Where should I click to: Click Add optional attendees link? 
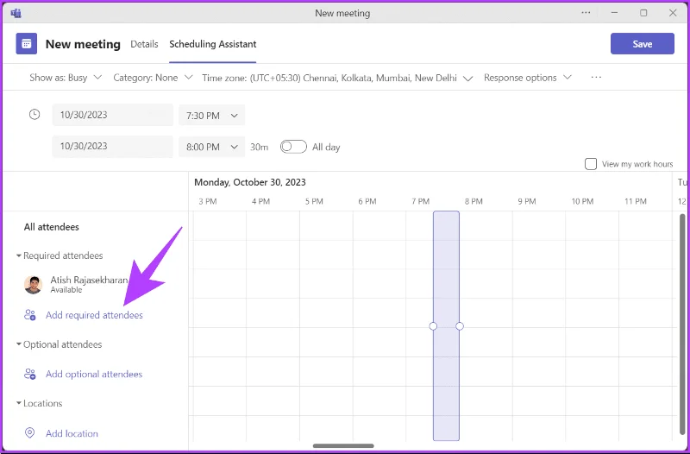[94, 374]
